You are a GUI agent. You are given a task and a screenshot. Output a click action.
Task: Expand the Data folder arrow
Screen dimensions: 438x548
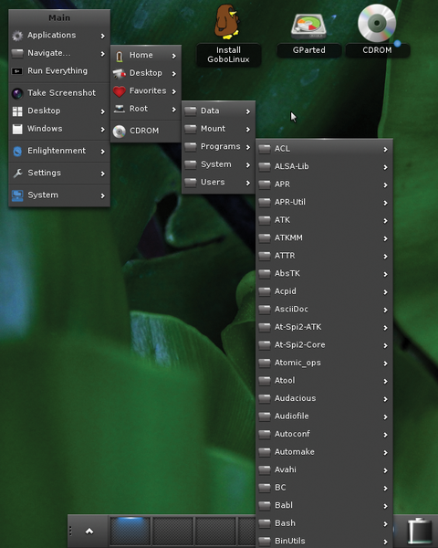(x=248, y=111)
